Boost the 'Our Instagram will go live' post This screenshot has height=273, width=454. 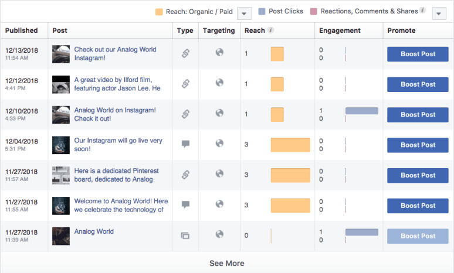click(x=418, y=145)
